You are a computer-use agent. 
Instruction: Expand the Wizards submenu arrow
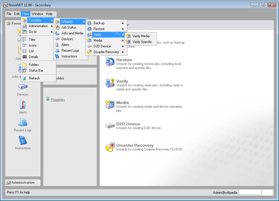pyautogui.click(x=84, y=22)
